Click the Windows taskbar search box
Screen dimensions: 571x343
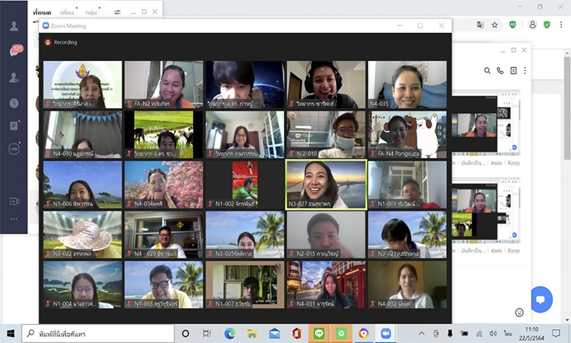coord(98,334)
